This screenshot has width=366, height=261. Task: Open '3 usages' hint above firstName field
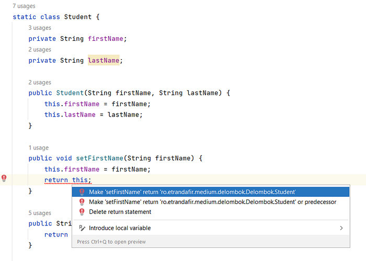click(40, 28)
